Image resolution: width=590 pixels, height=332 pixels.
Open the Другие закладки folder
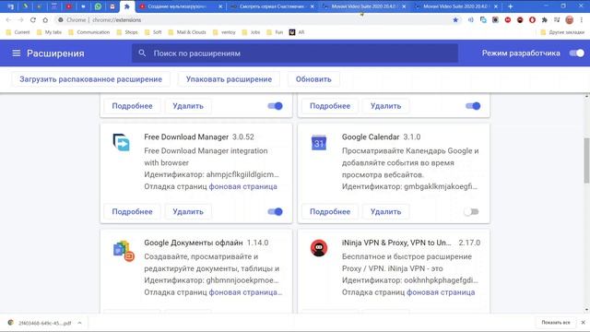pyautogui.click(x=562, y=32)
